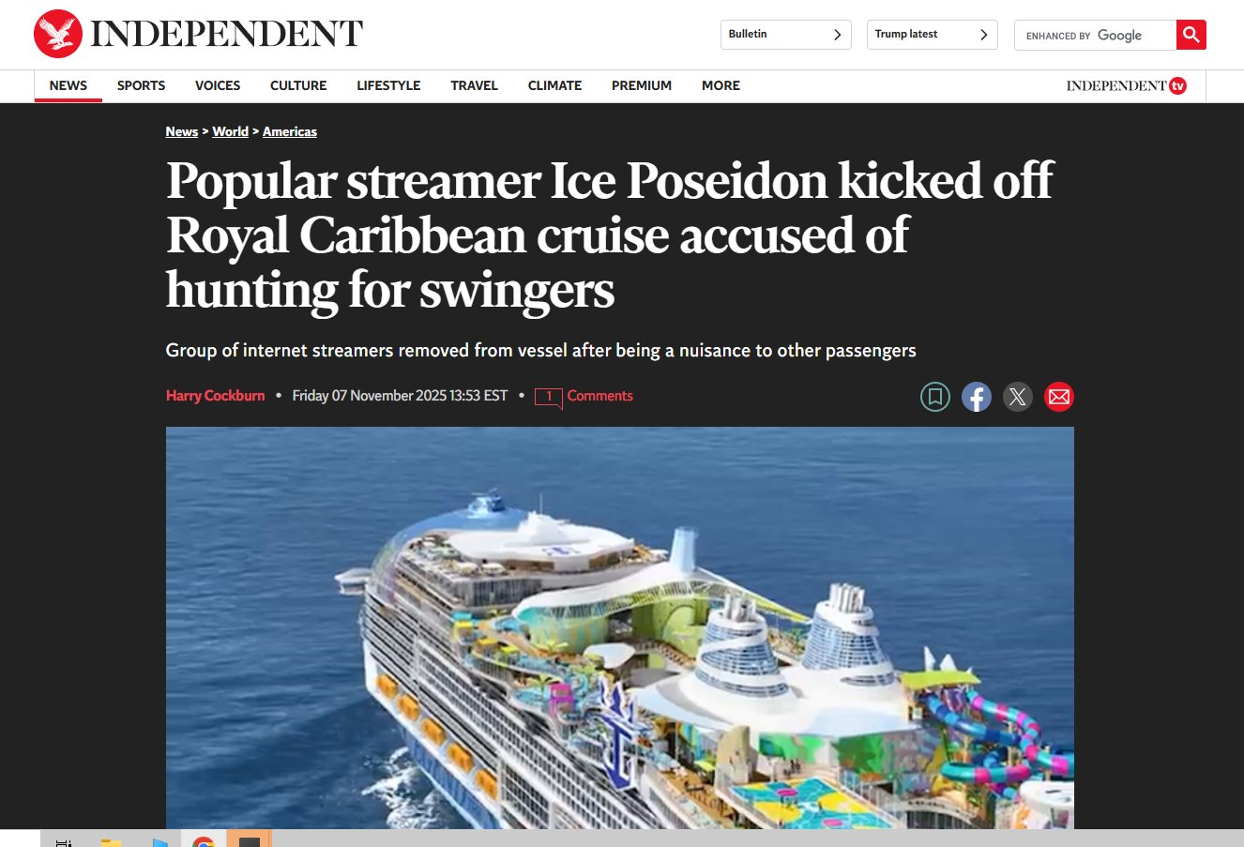Select the TRAVEL menu item
Image resolution: width=1244 pixels, height=847 pixels.
pyautogui.click(x=474, y=85)
